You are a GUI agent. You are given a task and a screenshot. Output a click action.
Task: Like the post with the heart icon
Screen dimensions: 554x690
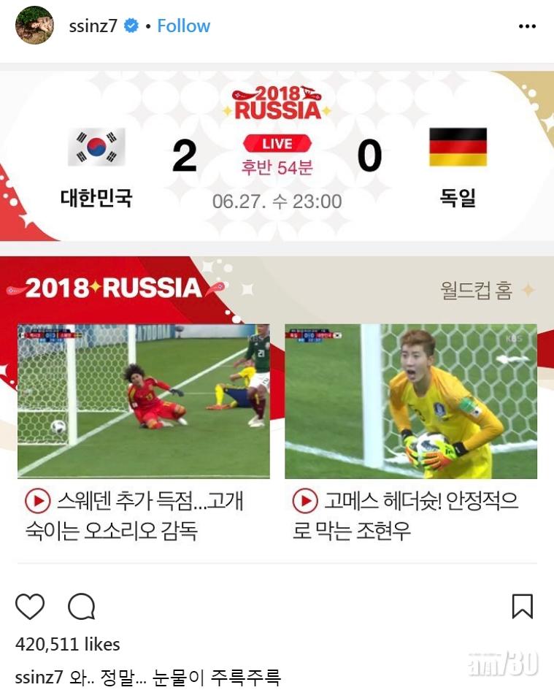(30, 606)
